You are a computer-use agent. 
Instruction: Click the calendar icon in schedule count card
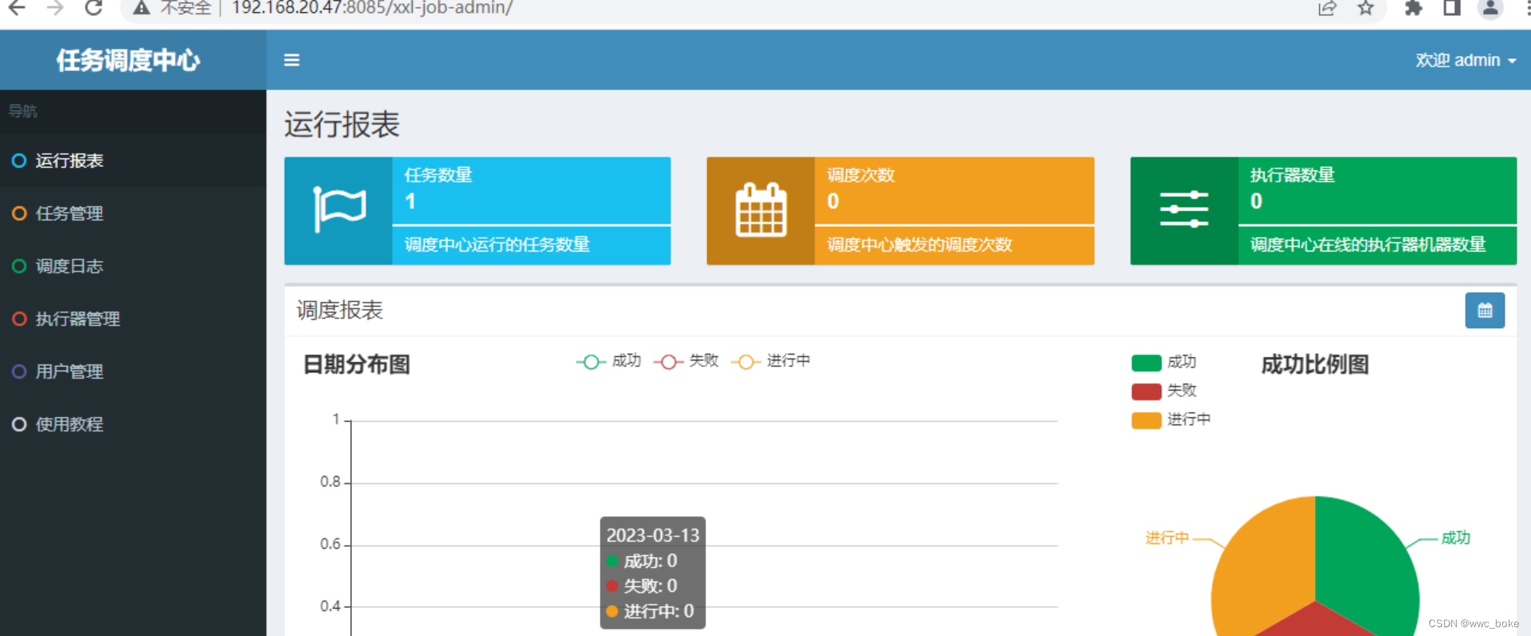(761, 210)
